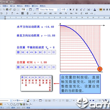Screen dimensions: 110x110
Task: Open the line style dropdown in bottom toolbar
Action: tap(11, 101)
